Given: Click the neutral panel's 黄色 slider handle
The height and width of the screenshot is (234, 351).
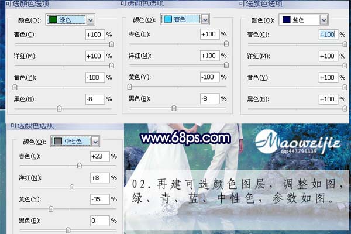Looking at the screenshot, I should (51, 209).
